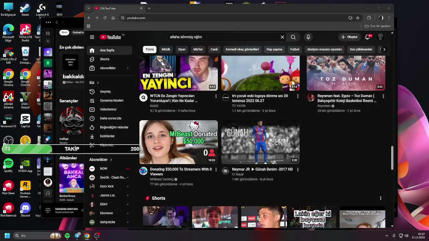Click Spotify icon in the taskbar
The height and width of the screenshot is (241, 429).
[67, 236]
